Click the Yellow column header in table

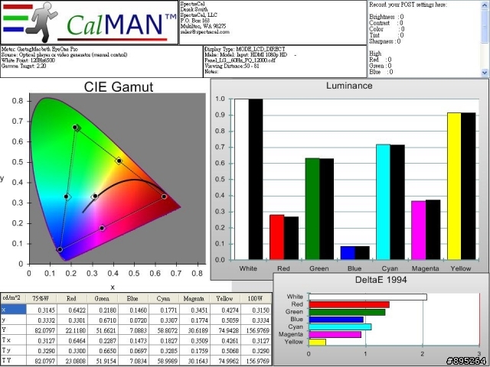coord(224,298)
